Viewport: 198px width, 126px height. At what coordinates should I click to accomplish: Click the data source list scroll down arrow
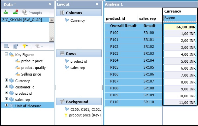tap(51, 39)
